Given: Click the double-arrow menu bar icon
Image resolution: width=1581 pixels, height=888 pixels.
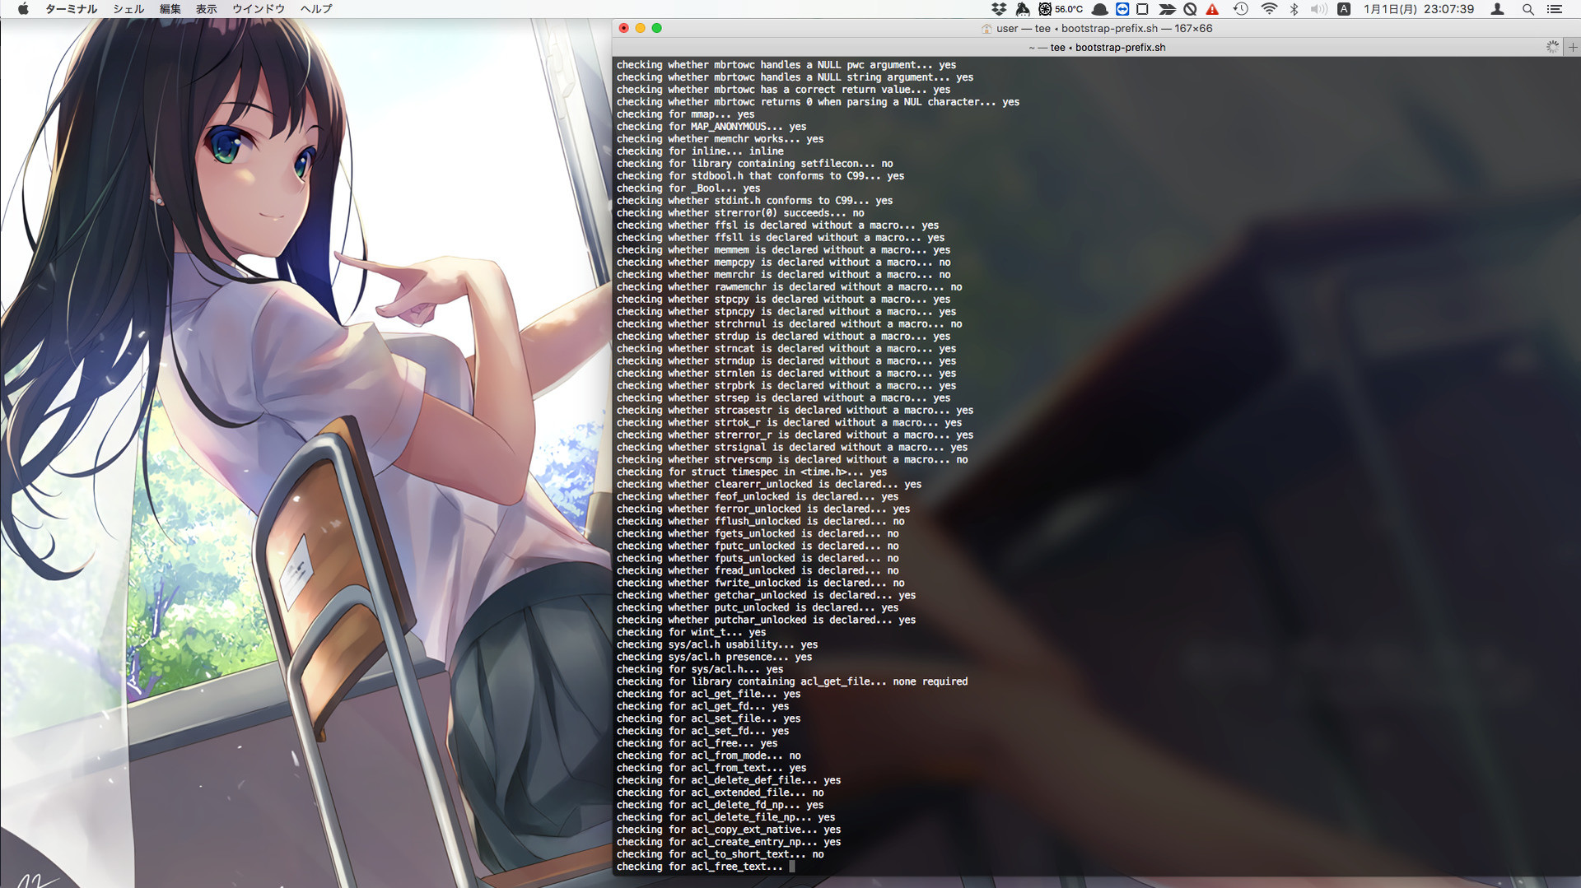Looking at the screenshot, I should tap(1167, 9).
